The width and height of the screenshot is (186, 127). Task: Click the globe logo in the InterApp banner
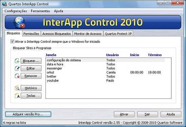pos(19,22)
